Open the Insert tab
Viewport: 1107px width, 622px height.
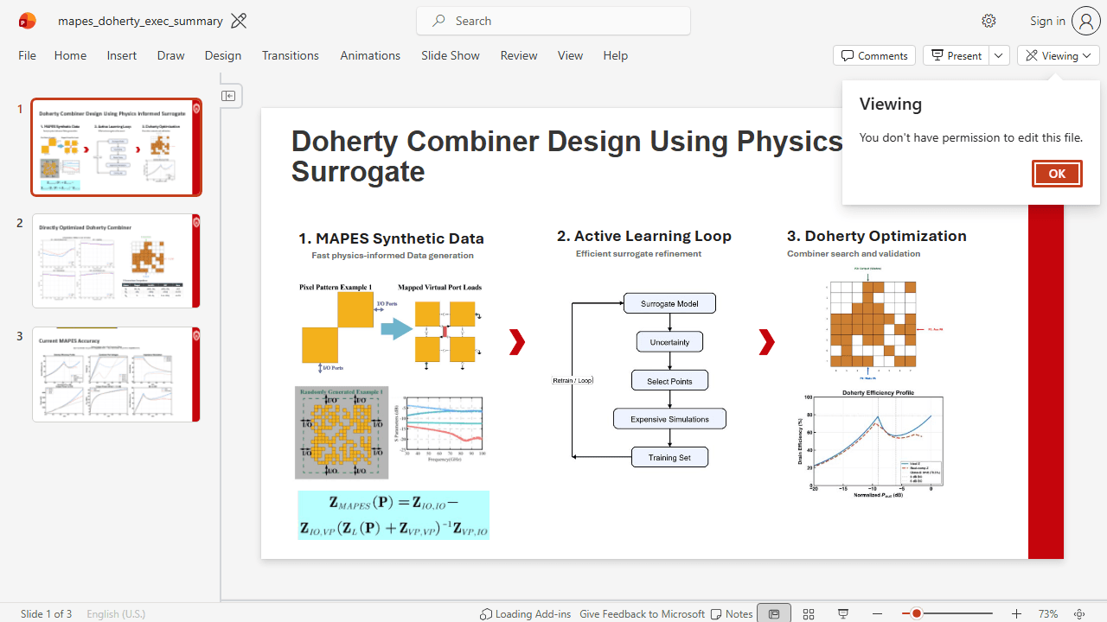point(122,55)
